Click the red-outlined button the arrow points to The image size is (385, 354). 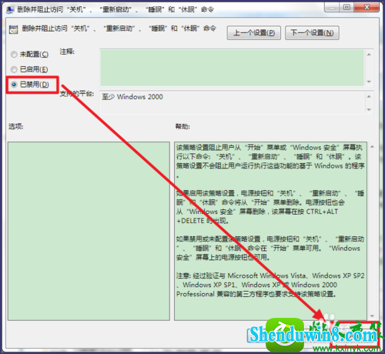coord(354,334)
